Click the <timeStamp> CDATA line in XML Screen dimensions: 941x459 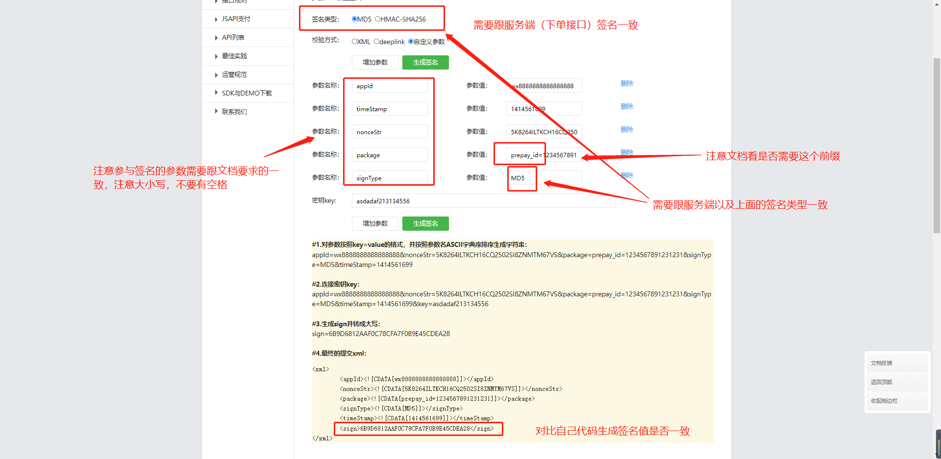(417, 418)
